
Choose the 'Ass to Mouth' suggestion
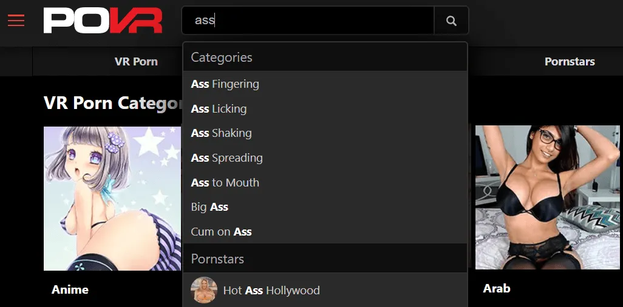click(x=225, y=183)
